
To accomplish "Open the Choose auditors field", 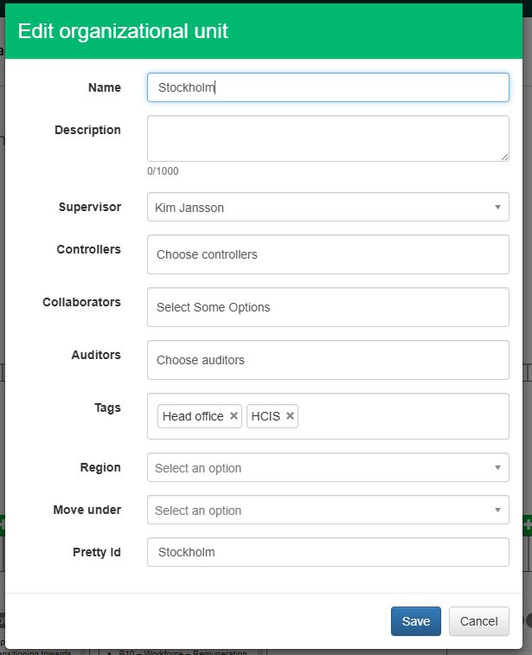I will click(x=328, y=360).
